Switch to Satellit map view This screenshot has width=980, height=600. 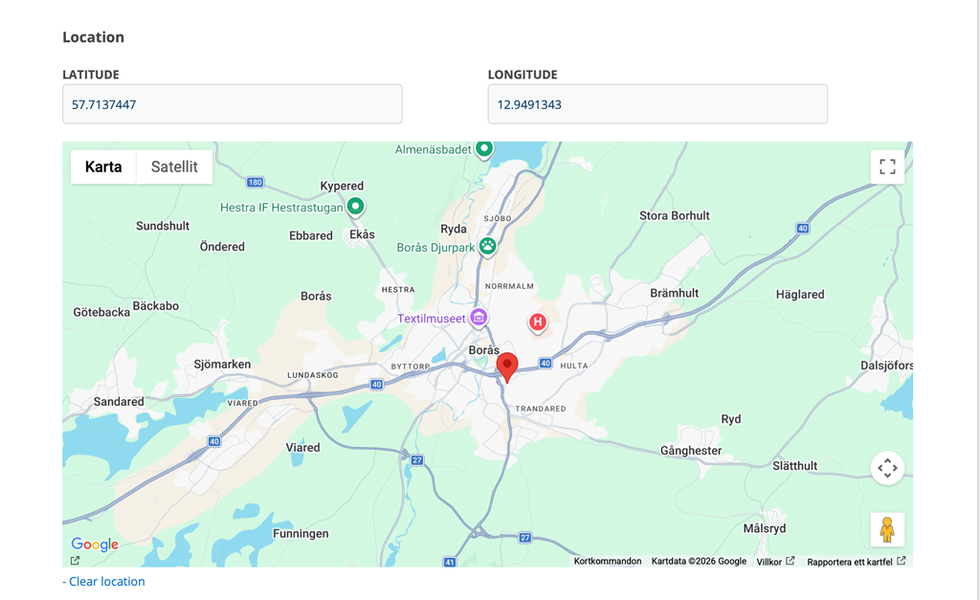tap(174, 167)
